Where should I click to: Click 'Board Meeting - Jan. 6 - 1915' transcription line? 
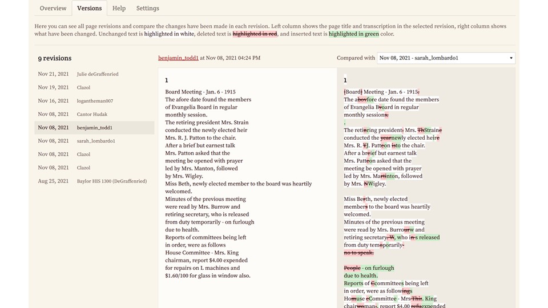[x=200, y=92]
